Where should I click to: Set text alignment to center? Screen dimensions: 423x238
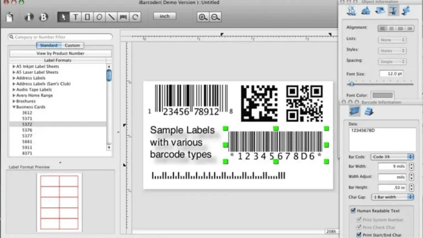pos(392,28)
